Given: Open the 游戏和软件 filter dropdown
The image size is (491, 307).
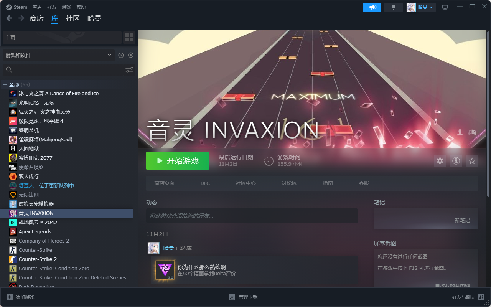Looking at the screenshot, I should pos(58,55).
